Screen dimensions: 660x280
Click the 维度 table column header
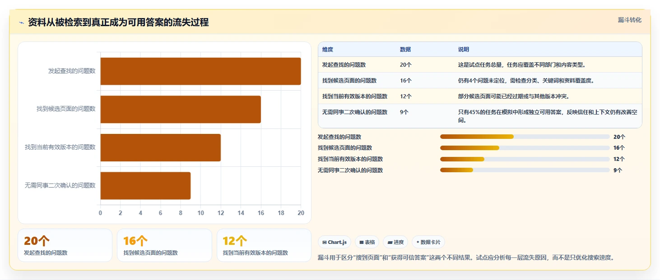click(x=328, y=50)
